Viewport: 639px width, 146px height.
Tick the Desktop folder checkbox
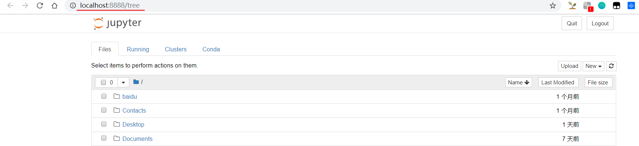coord(104,124)
